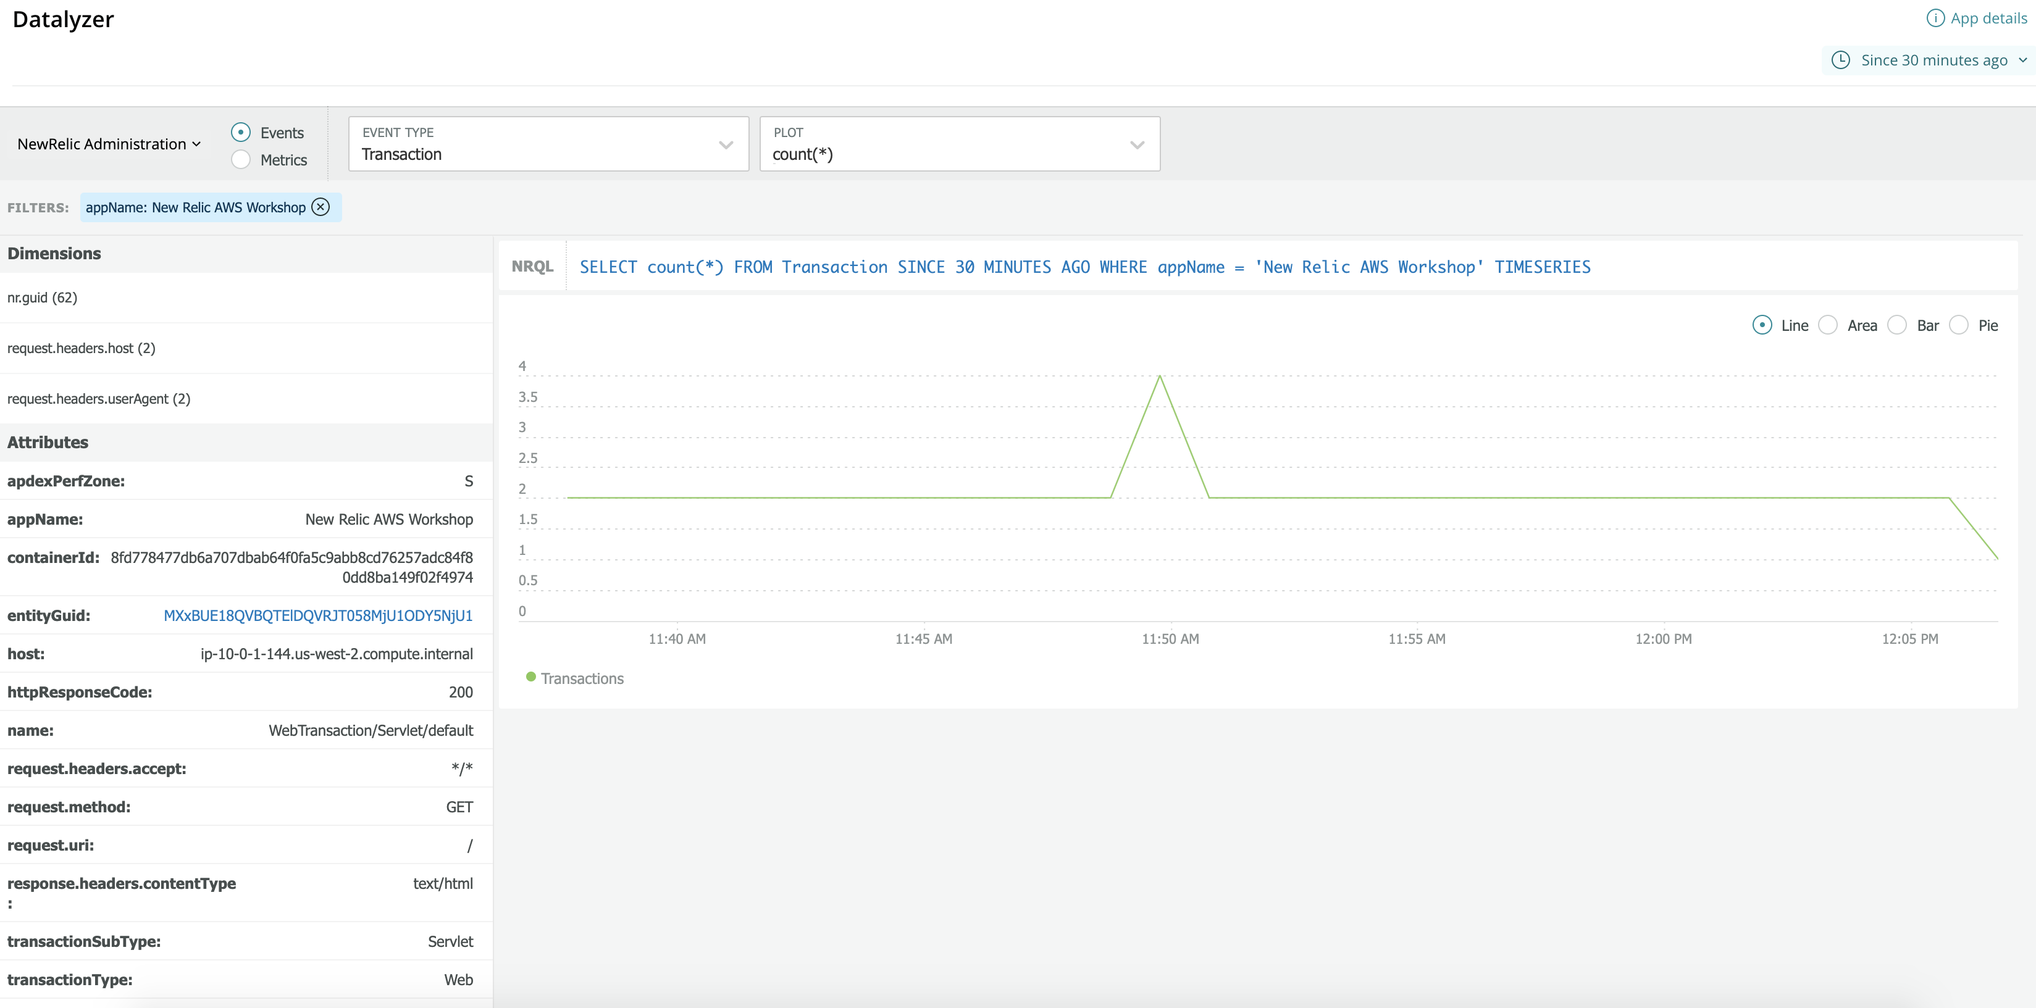Image resolution: width=2036 pixels, height=1008 pixels.
Task: Select the Events radio button
Action: pos(241,132)
